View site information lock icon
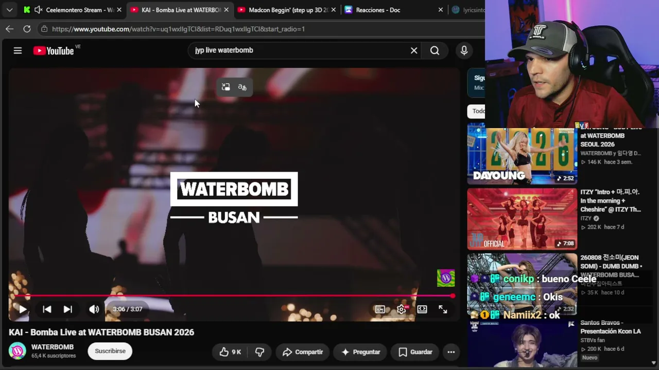659x370 pixels. pos(44,29)
